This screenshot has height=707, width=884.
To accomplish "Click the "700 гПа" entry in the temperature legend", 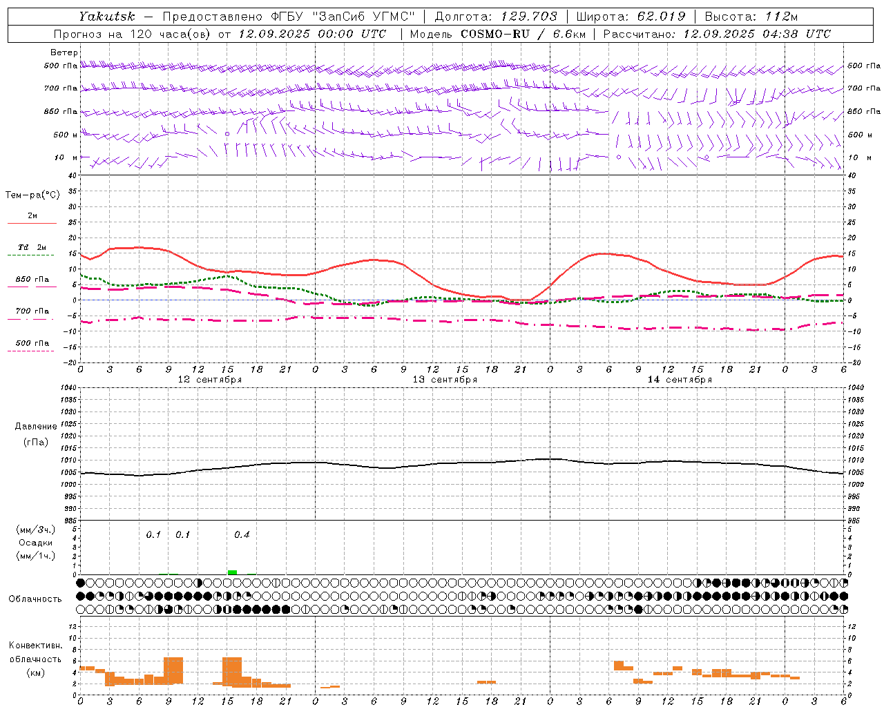I will [x=32, y=311].
